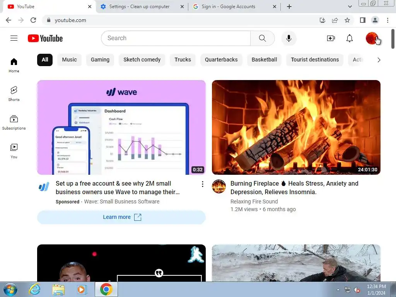View site information padlock icon
This screenshot has width=396, height=297.
coord(49,20)
